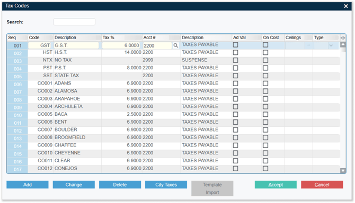Click the Accept button
Image resolution: width=355 pixels, height=203 pixels.
pos(276,184)
